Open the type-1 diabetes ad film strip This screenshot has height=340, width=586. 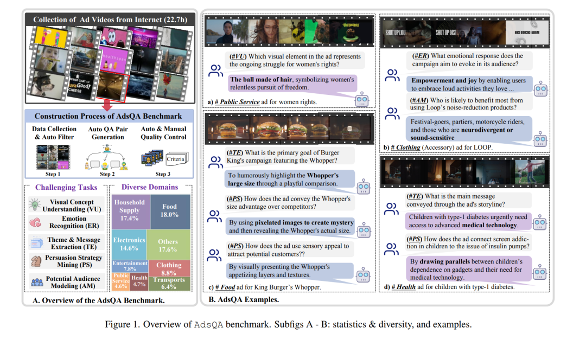(465, 171)
